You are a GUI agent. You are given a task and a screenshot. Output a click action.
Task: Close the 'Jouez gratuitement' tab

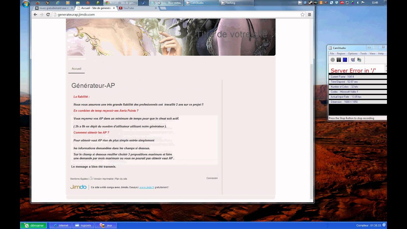72,8
